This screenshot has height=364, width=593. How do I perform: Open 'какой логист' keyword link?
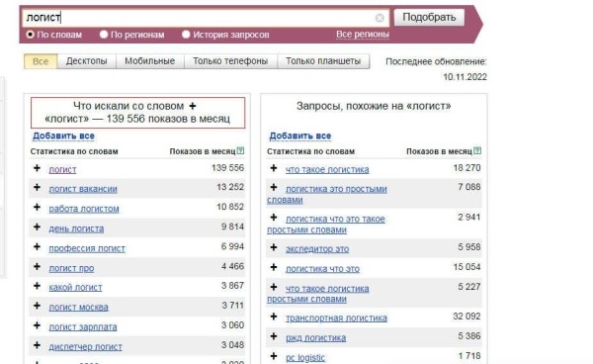click(75, 288)
